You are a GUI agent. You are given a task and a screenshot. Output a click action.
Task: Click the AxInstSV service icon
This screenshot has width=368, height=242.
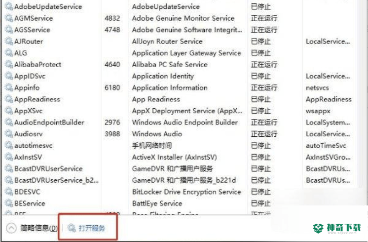pyautogui.click(x=9, y=157)
